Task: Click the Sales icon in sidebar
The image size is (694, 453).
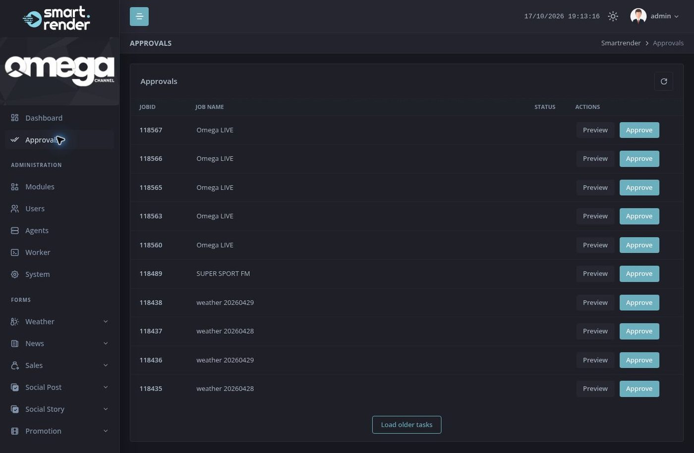Action: coord(15,365)
